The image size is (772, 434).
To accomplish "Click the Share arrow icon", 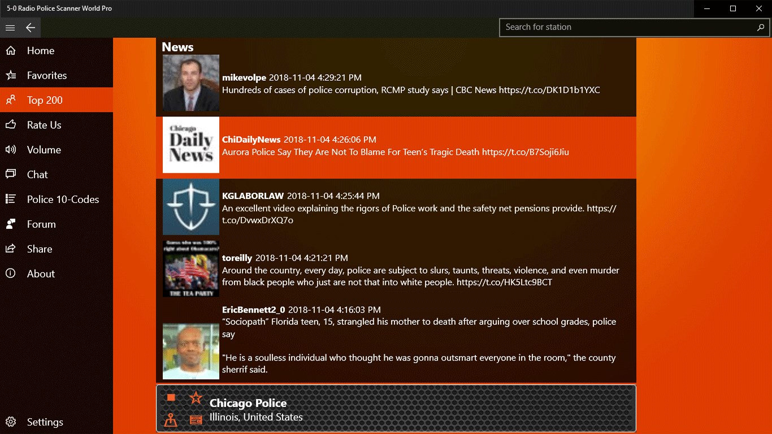I will (x=10, y=249).
